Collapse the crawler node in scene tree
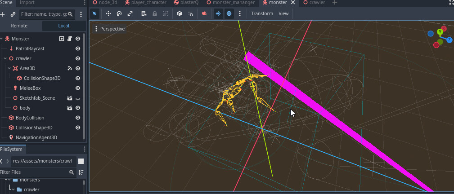This screenshot has width=454, height=194. click(5, 58)
